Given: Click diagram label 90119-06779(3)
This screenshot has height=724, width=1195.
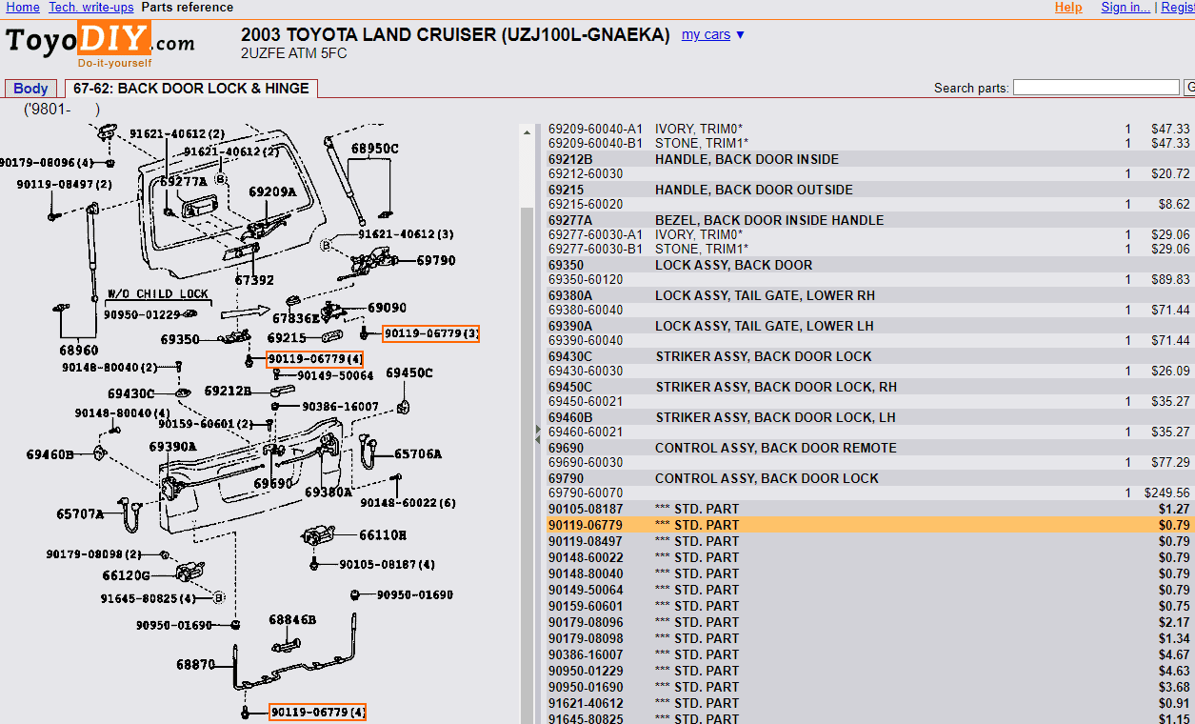Looking at the screenshot, I should [430, 333].
